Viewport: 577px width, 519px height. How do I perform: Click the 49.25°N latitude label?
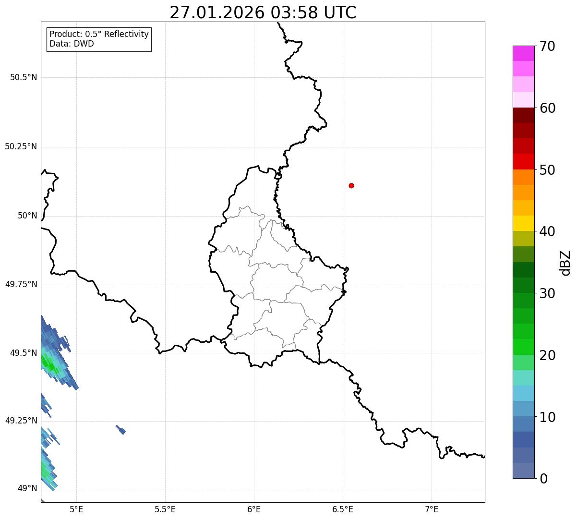point(21,421)
